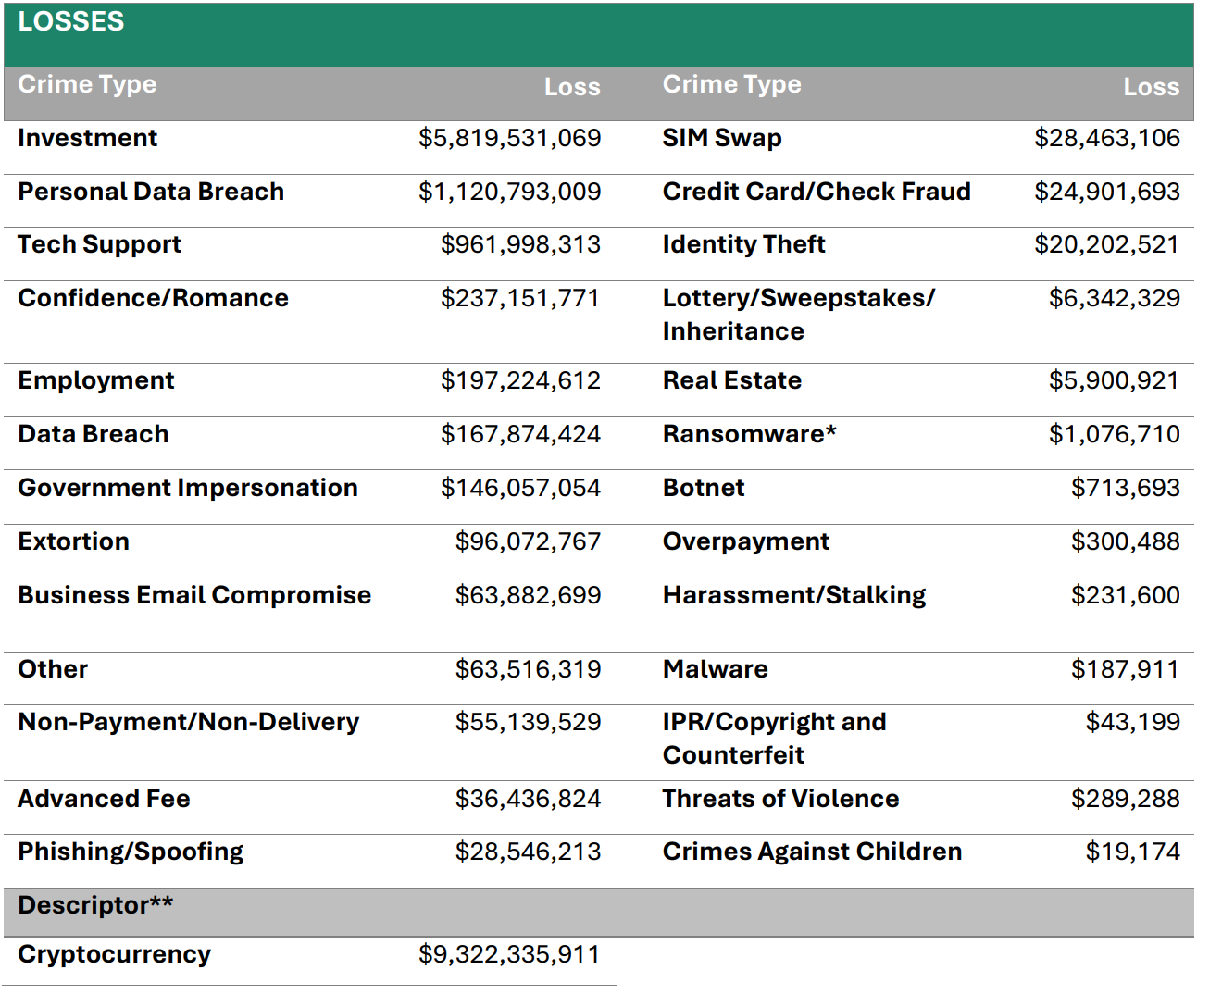This screenshot has width=1222, height=1007.
Task: Click the $5,819,531,069 Investment loss value
Action: pyautogui.click(x=509, y=138)
